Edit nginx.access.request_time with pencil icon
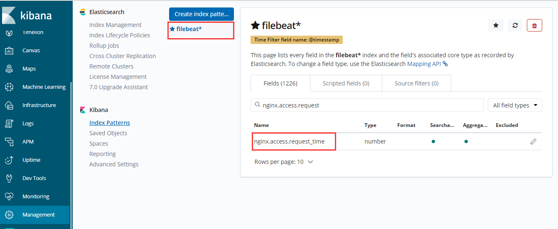This screenshot has width=558, height=229. [533, 141]
